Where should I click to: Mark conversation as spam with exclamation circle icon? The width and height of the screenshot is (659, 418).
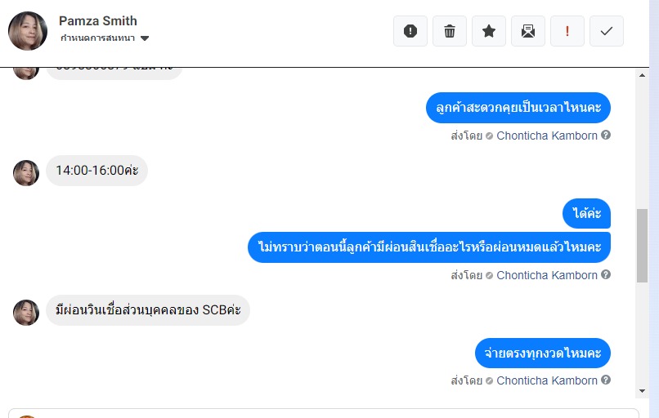pos(410,31)
